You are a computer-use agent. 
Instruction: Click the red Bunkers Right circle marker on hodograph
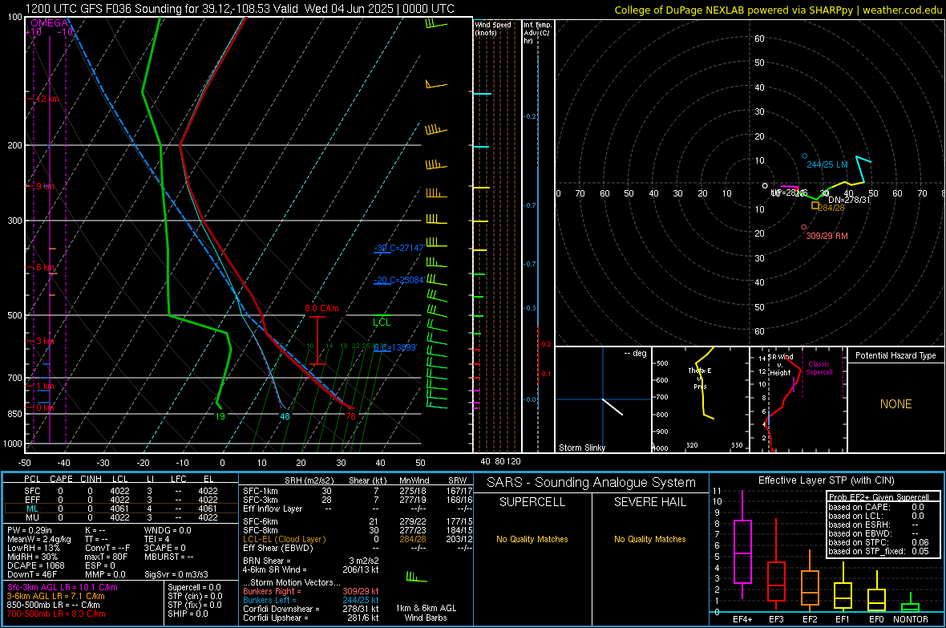tap(803, 227)
